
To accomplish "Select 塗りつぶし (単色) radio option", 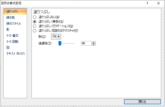I will (35, 22).
